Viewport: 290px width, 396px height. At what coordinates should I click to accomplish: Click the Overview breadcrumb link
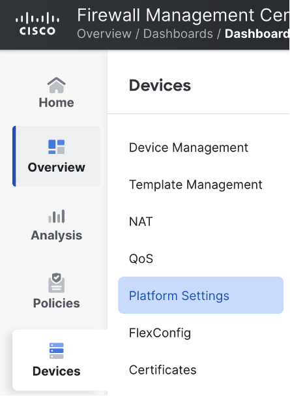coord(104,33)
